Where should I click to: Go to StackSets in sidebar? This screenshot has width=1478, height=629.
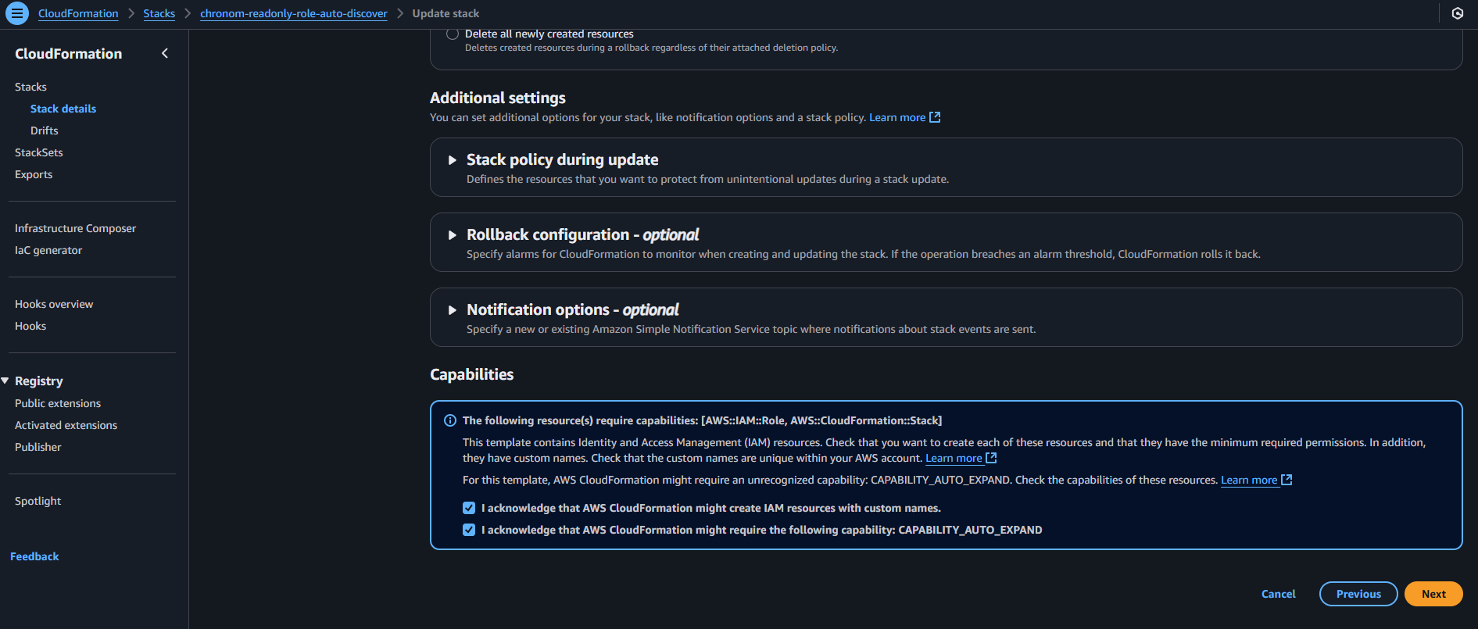[39, 152]
